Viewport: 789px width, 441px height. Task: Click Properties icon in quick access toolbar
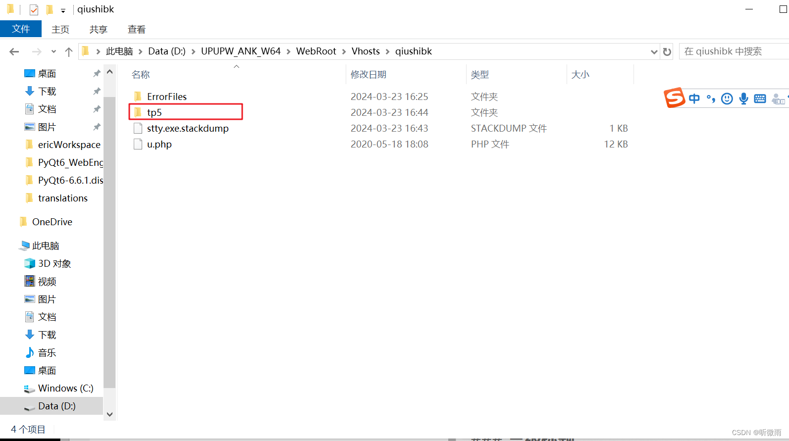34,9
